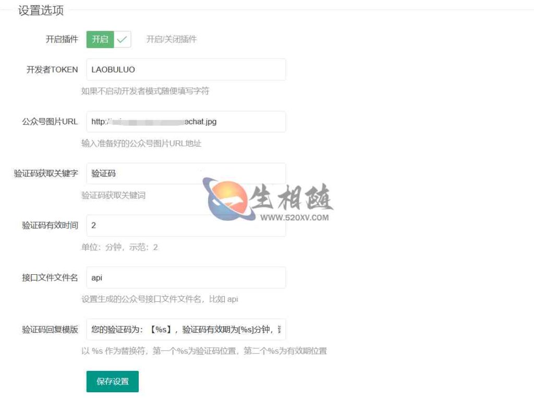
Task: Click the 开启/关闭插件 helper text
Action: 172,39
